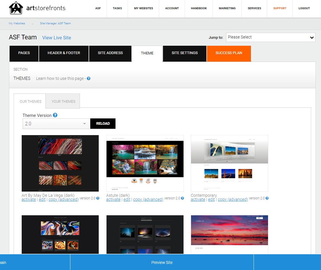Viewport: 321px width, 270px height.
Task: Activate the Astute (dark) theme
Action: point(113,199)
